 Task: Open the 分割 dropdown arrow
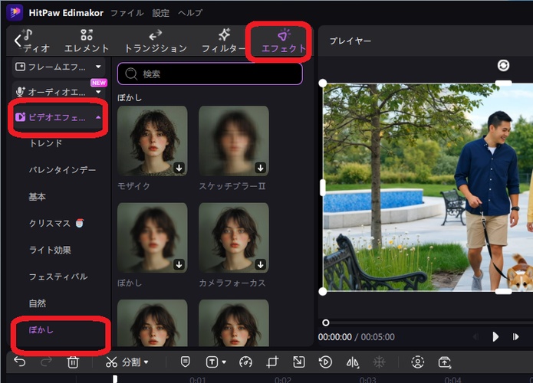[146, 362]
